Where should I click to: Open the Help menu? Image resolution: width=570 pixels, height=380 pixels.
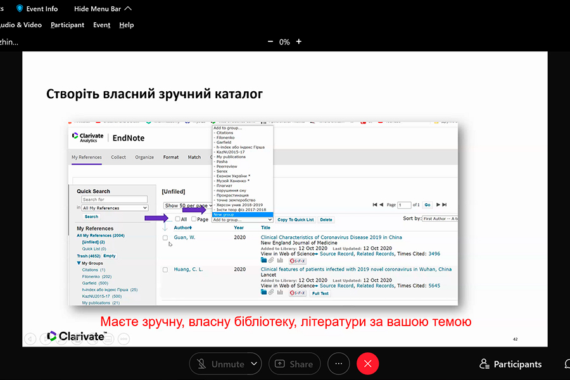pyautogui.click(x=127, y=25)
